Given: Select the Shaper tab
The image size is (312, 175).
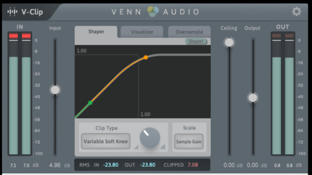Looking at the screenshot, I should pyautogui.click(x=96, y=32).
